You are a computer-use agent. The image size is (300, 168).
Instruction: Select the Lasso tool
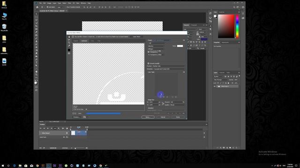(x=37, y=20)
